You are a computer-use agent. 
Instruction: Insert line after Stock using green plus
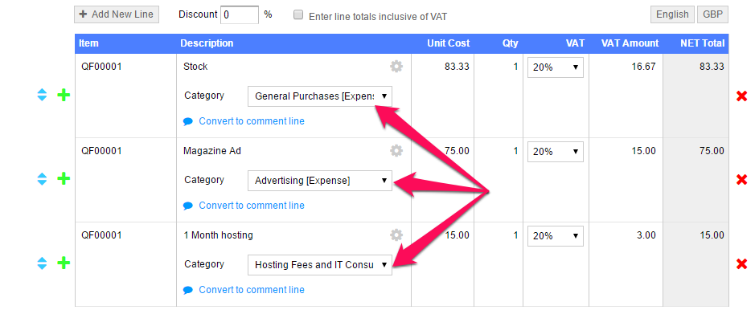[x=64, y=95]
